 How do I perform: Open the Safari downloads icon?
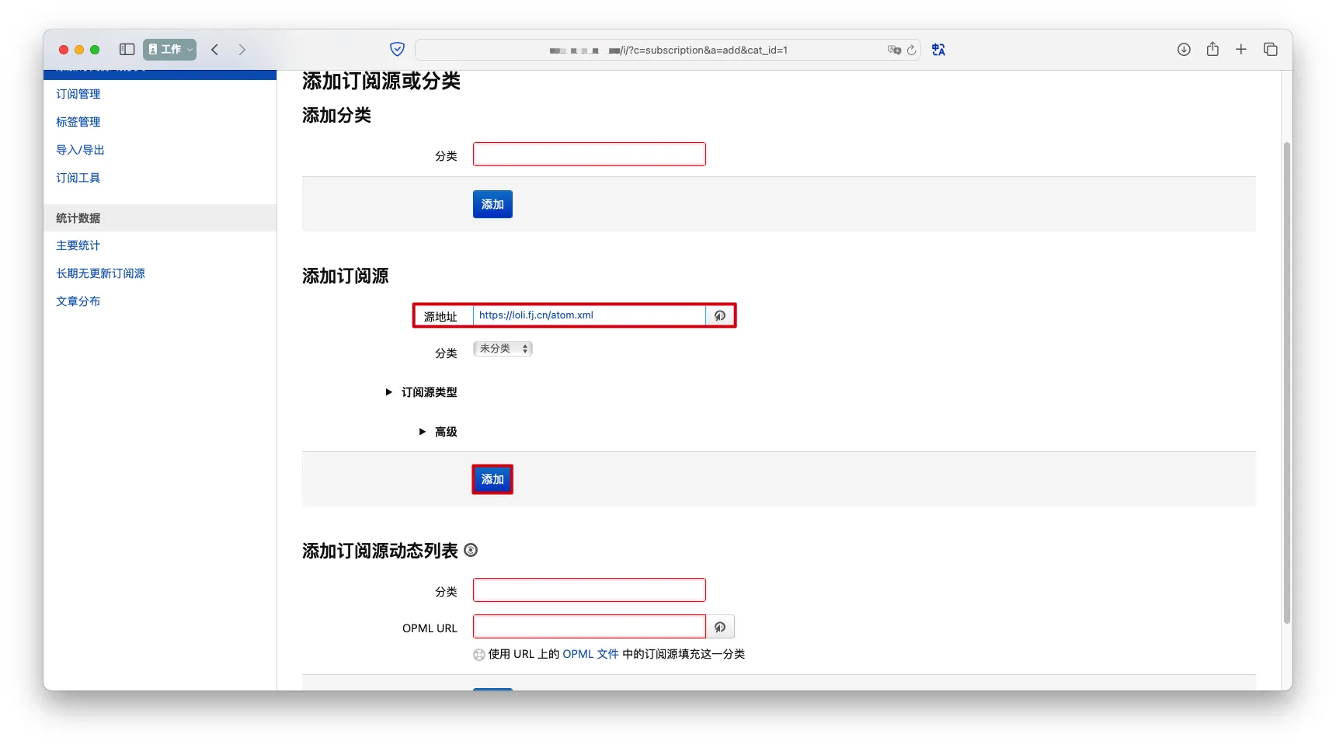tap(1184, 50)
